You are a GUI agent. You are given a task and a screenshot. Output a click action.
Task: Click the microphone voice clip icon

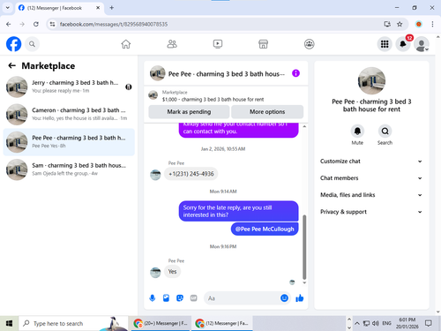pos(153,298)
